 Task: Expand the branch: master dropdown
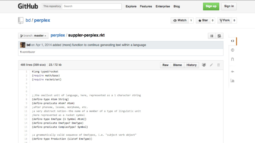33,36
